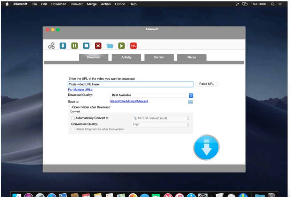Screen dimensions: 290x197
Task: Zoom the Allavsoft window with the green button
Action: click(58, 30)
